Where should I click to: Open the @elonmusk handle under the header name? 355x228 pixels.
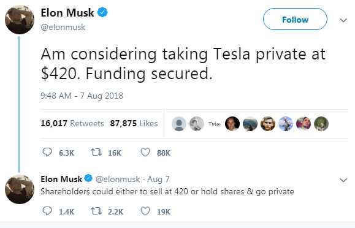[63, 28]
